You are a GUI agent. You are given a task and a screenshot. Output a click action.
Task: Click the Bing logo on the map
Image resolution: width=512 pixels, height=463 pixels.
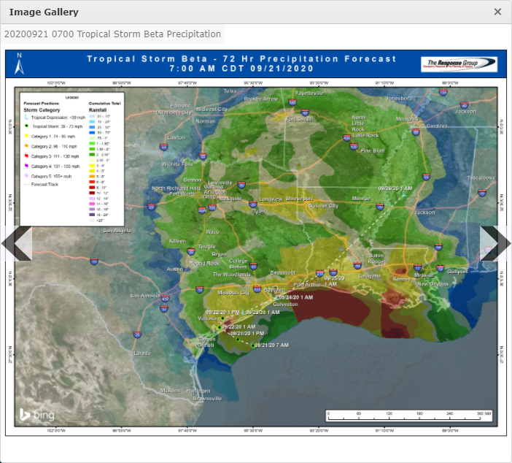pyautogui.click(x=36, y=415)
